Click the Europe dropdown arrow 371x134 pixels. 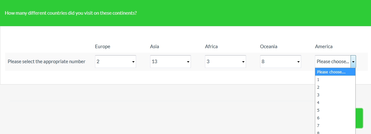[133, 62]
